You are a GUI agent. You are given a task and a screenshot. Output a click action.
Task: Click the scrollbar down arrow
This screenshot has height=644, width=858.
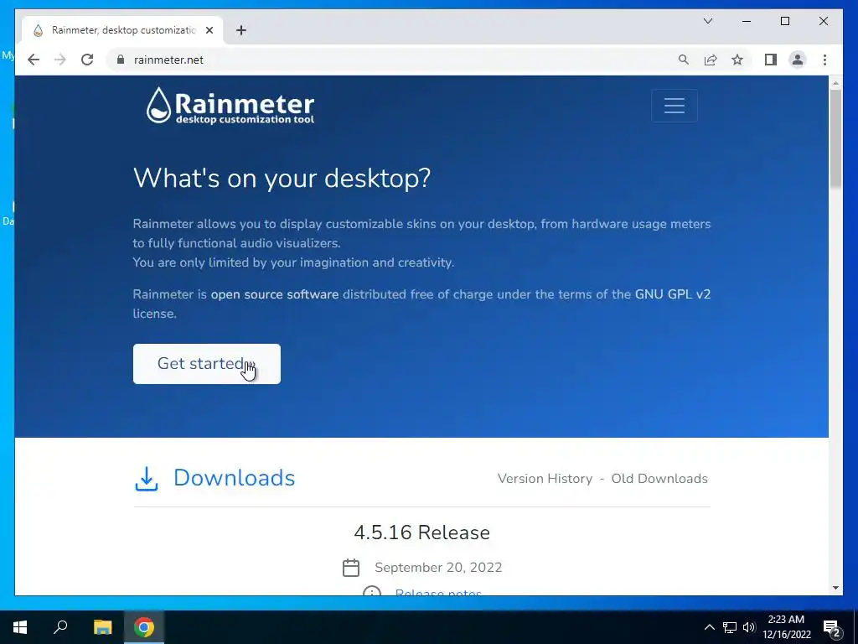pyautogui.click(x=835, y=588)
